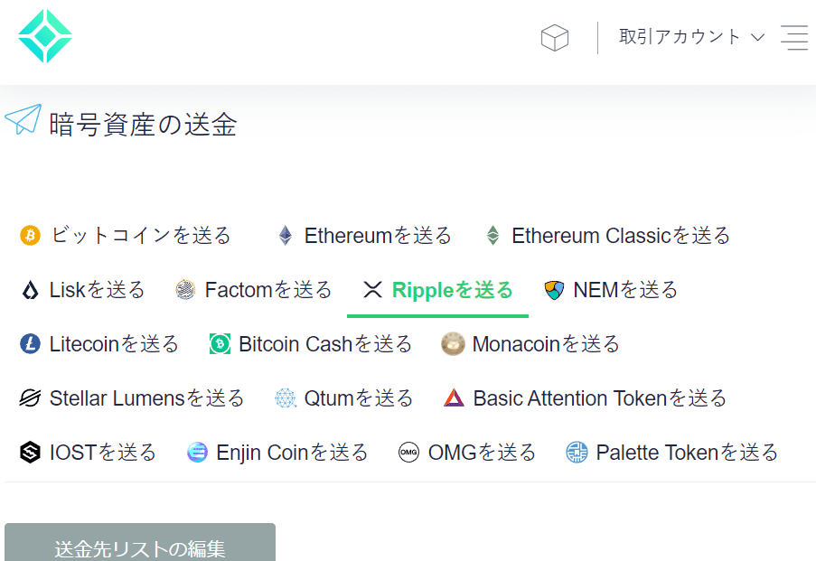
Task: Switch to Factomを送る tab
Action: 253,290
